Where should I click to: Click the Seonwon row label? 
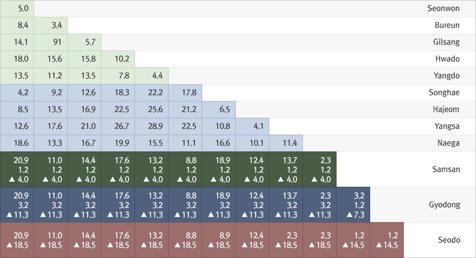coord(443,8)
